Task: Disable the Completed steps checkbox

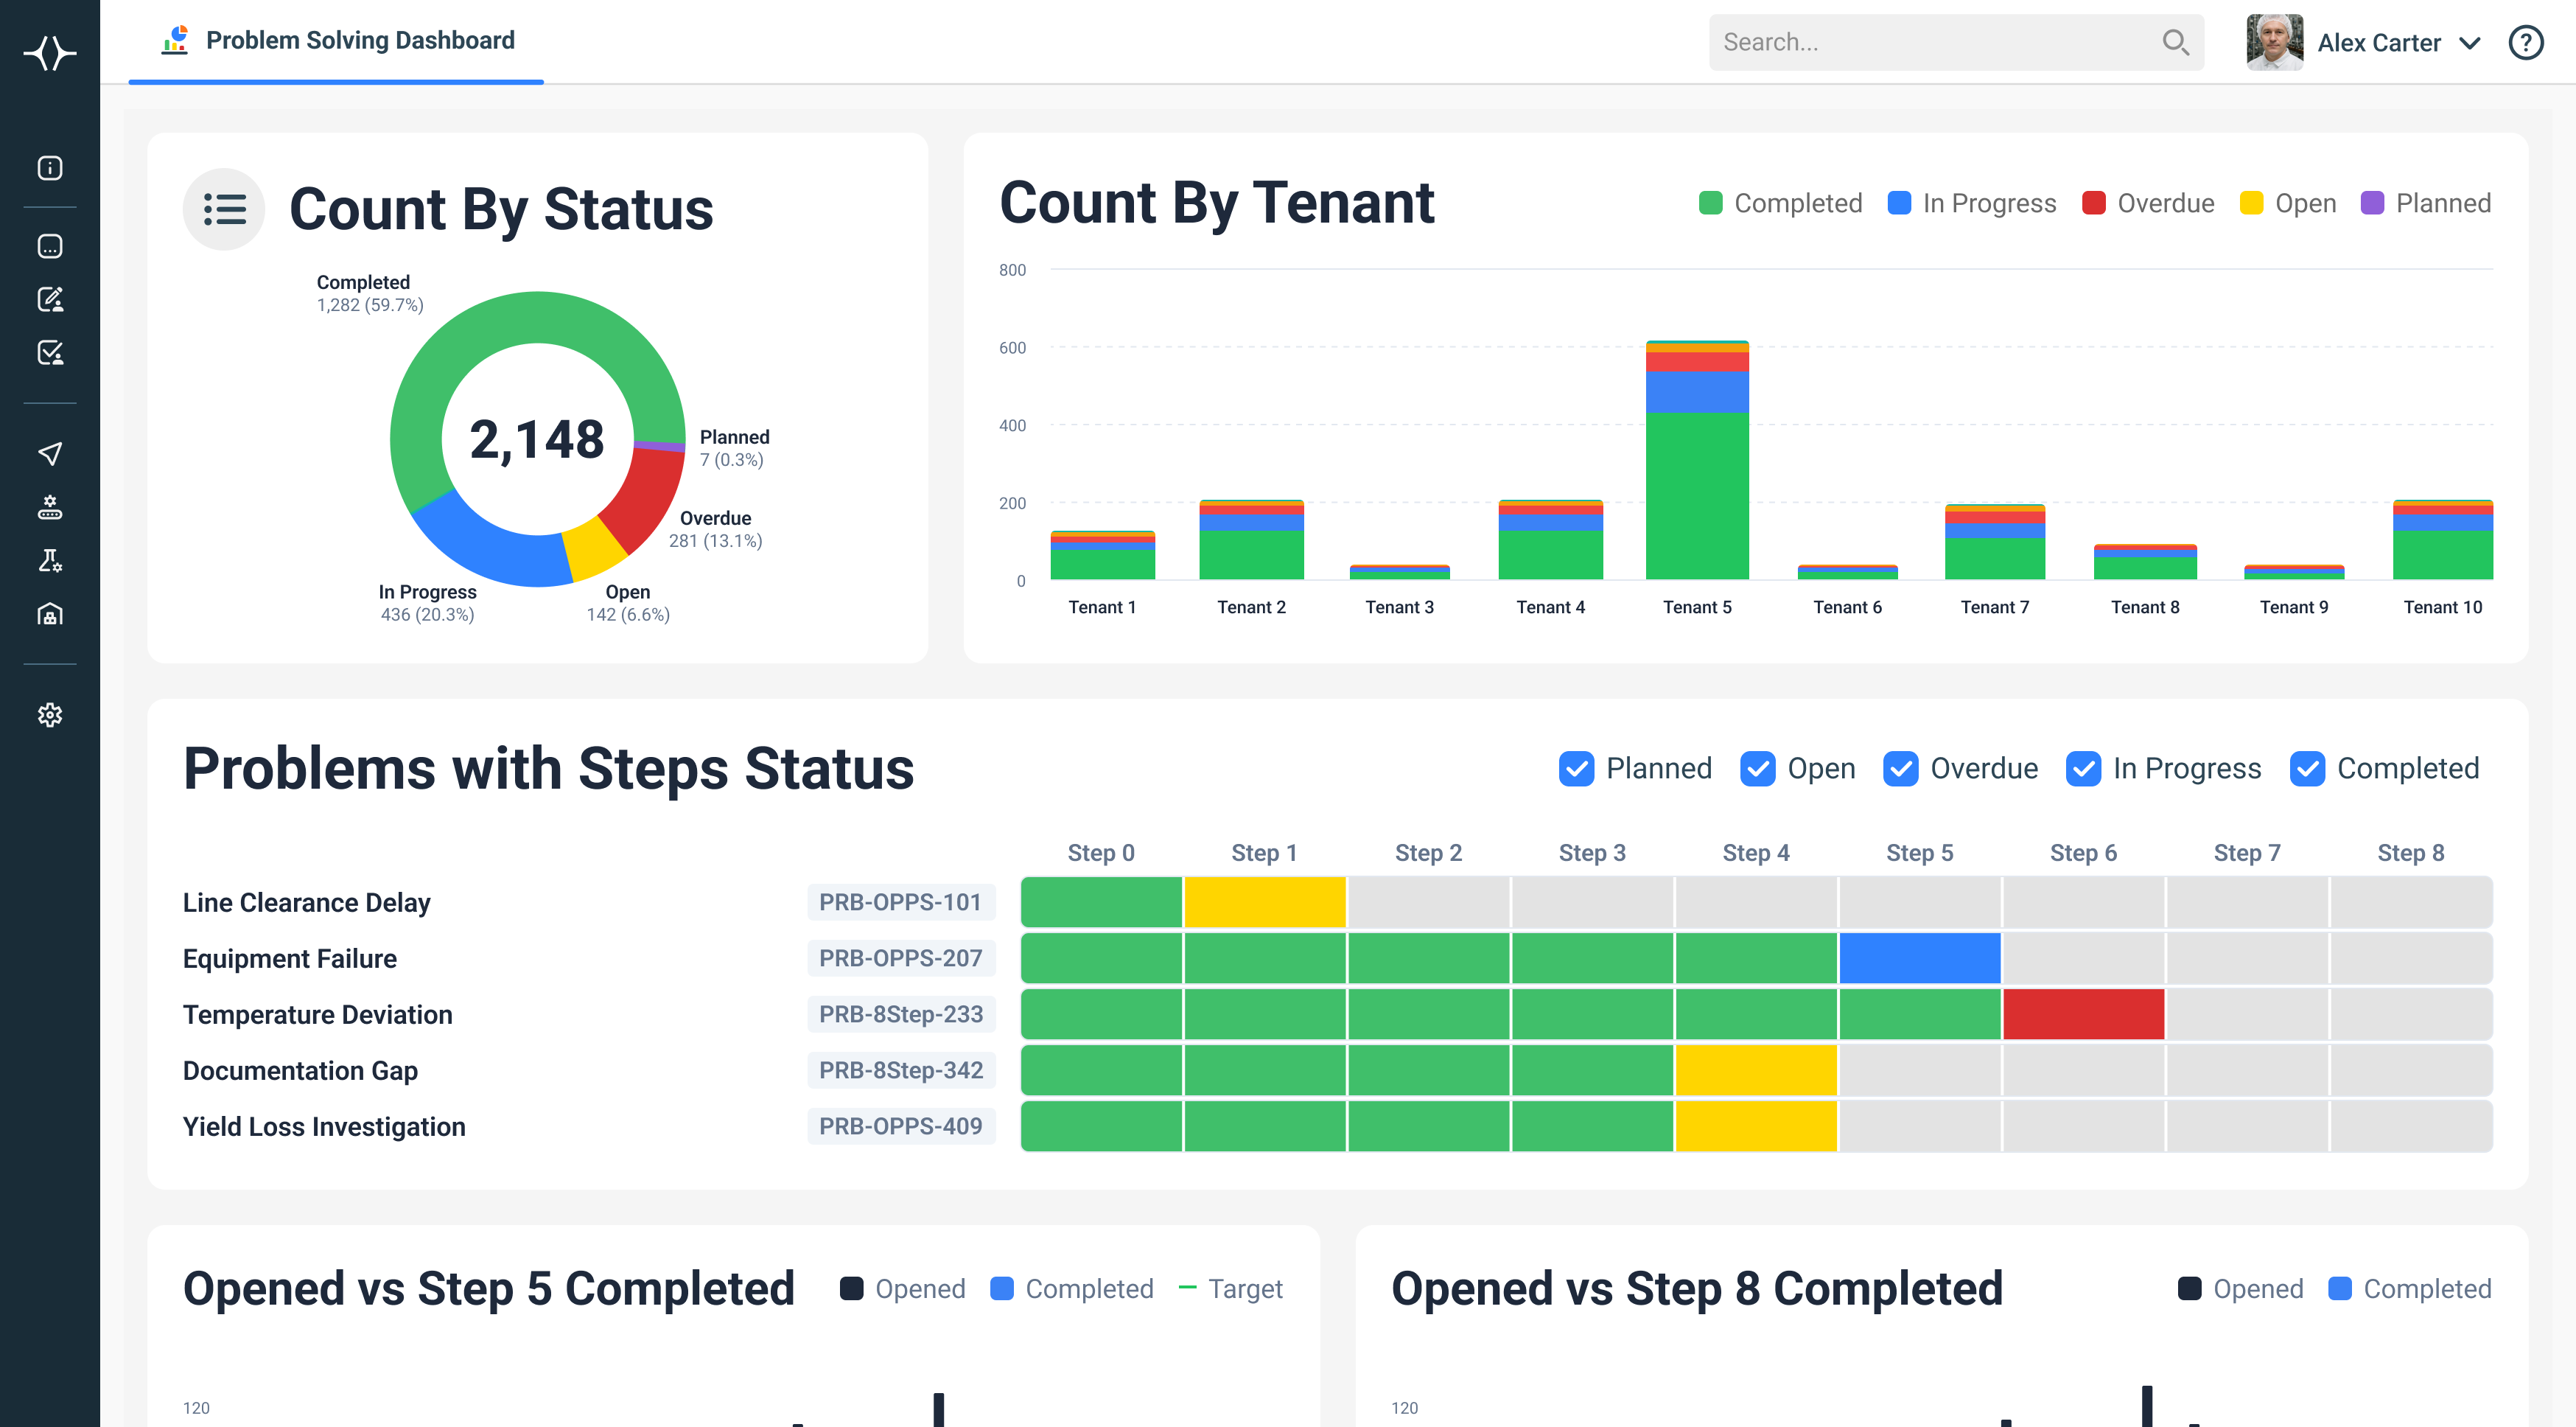Action: [x=2307, y=768]
